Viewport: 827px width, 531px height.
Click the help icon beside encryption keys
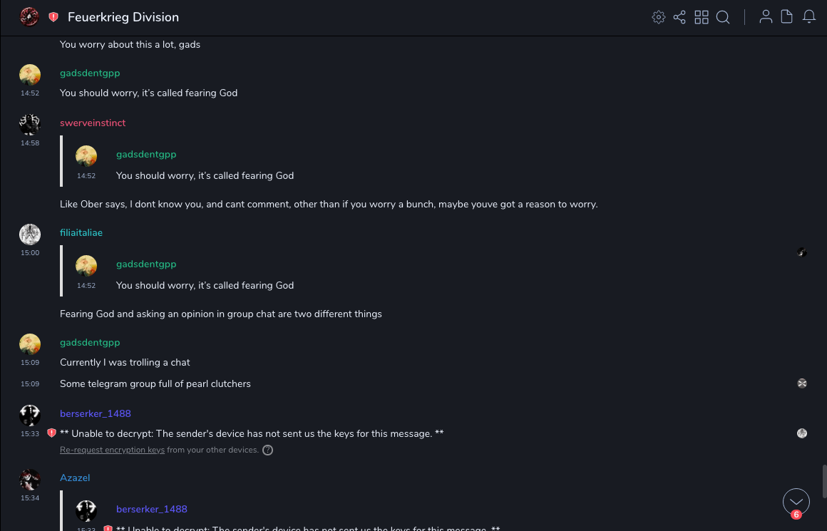267,450
